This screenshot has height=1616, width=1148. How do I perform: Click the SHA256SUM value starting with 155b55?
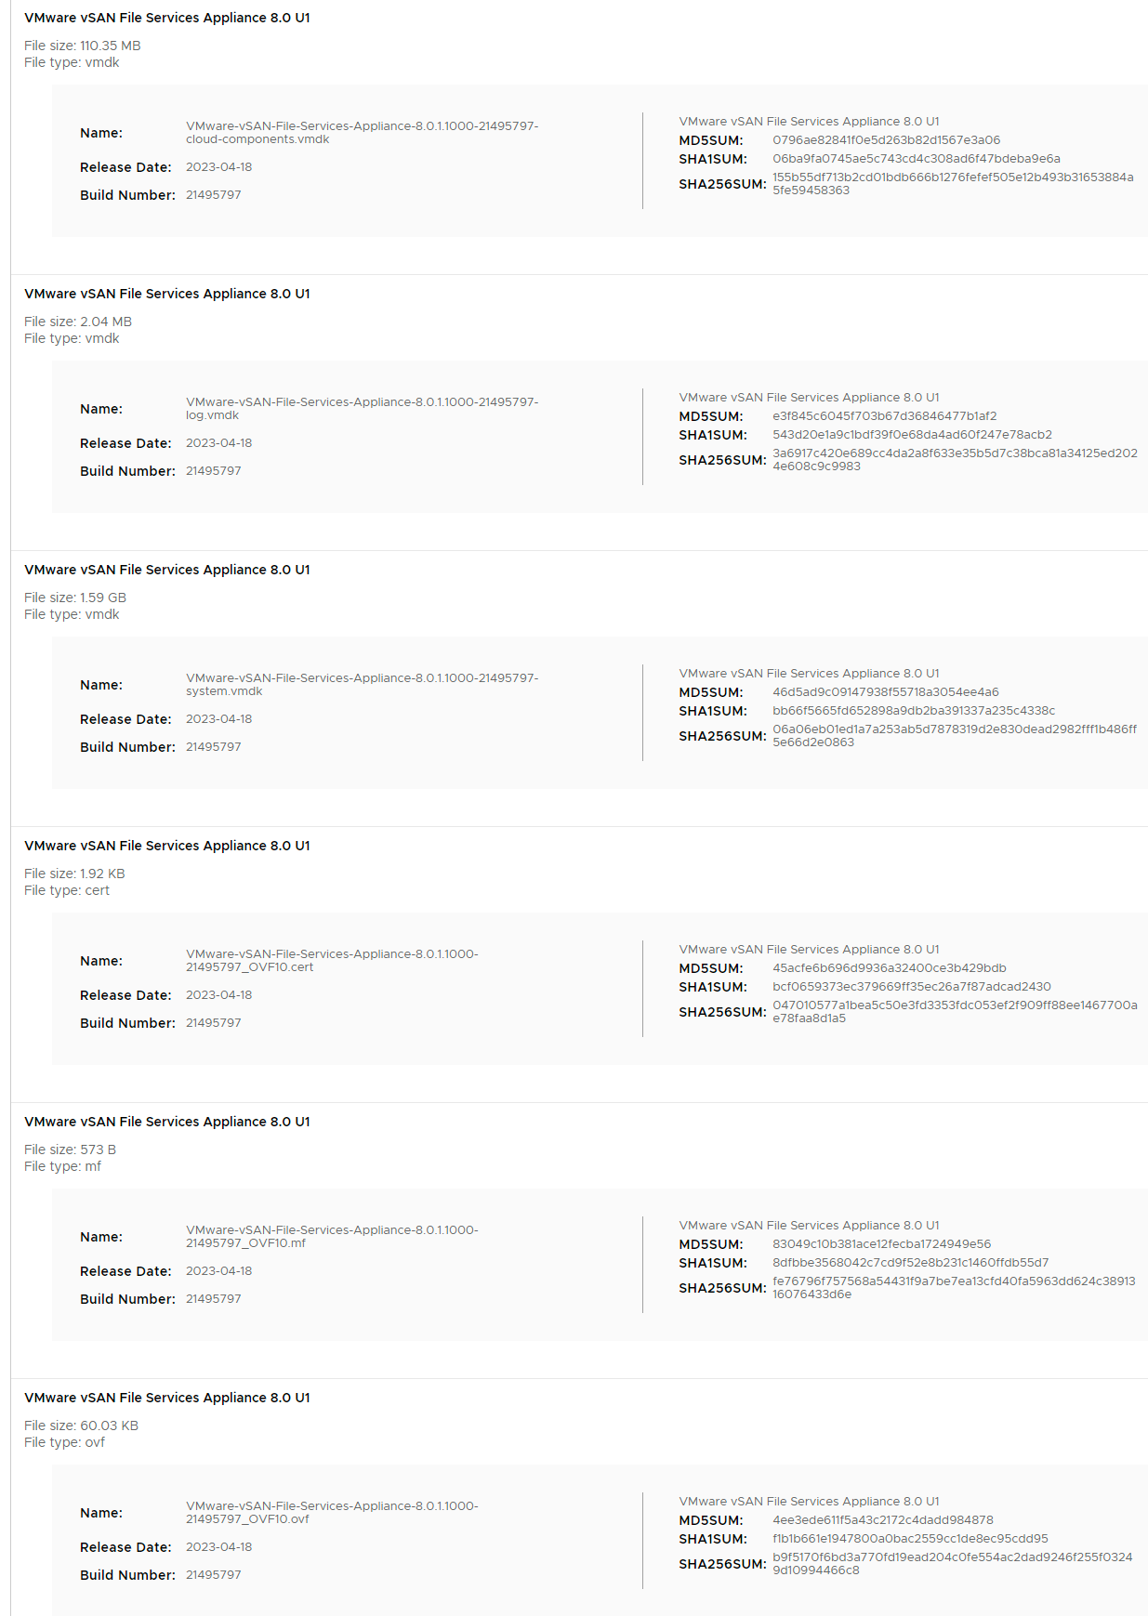point(953,184)
